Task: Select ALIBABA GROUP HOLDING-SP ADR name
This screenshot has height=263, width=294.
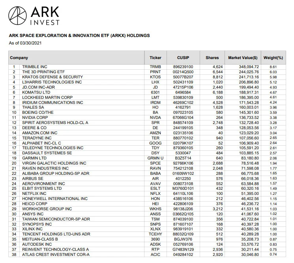Action: click(x=56, y=173)
